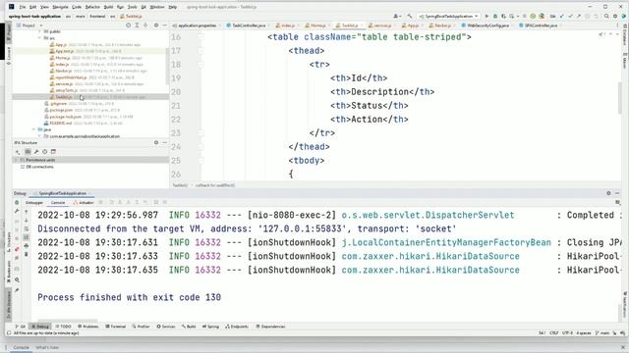
Task: Open the TODO tool window
Action: pos(63,327)
